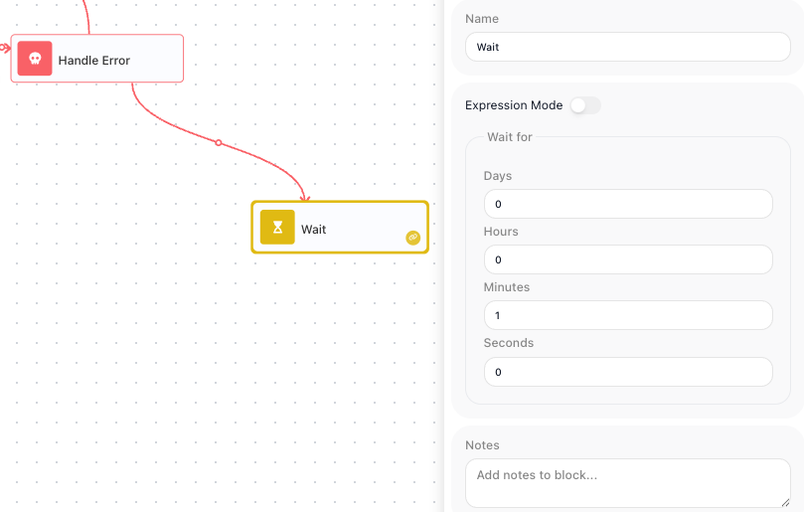Click the Minutes field showing 1
Screen dimensions: 804x512
(628, 315)
